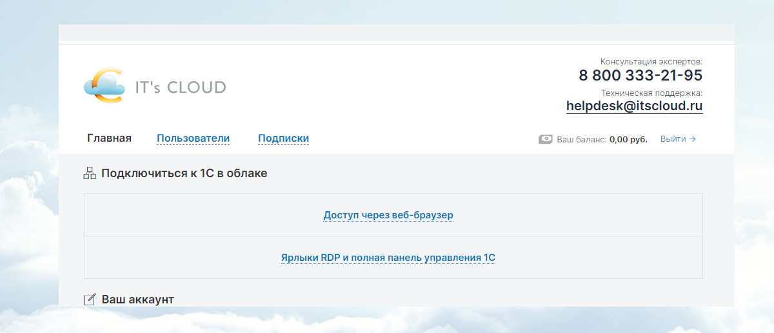The image size is (774, 333).
Task: Switch to the Пользователи tab
Action: point(193,138)
